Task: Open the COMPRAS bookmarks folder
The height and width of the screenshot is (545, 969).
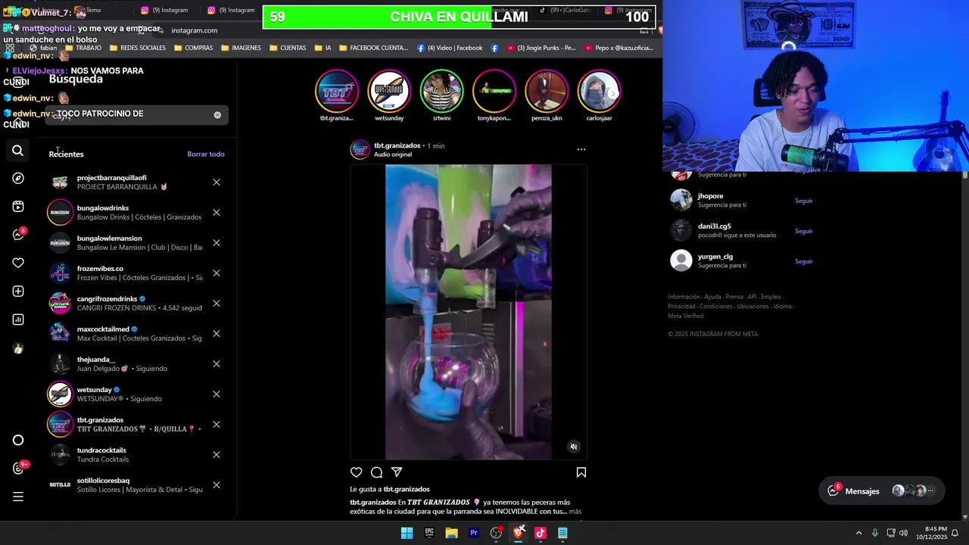Action: [193, 48]
